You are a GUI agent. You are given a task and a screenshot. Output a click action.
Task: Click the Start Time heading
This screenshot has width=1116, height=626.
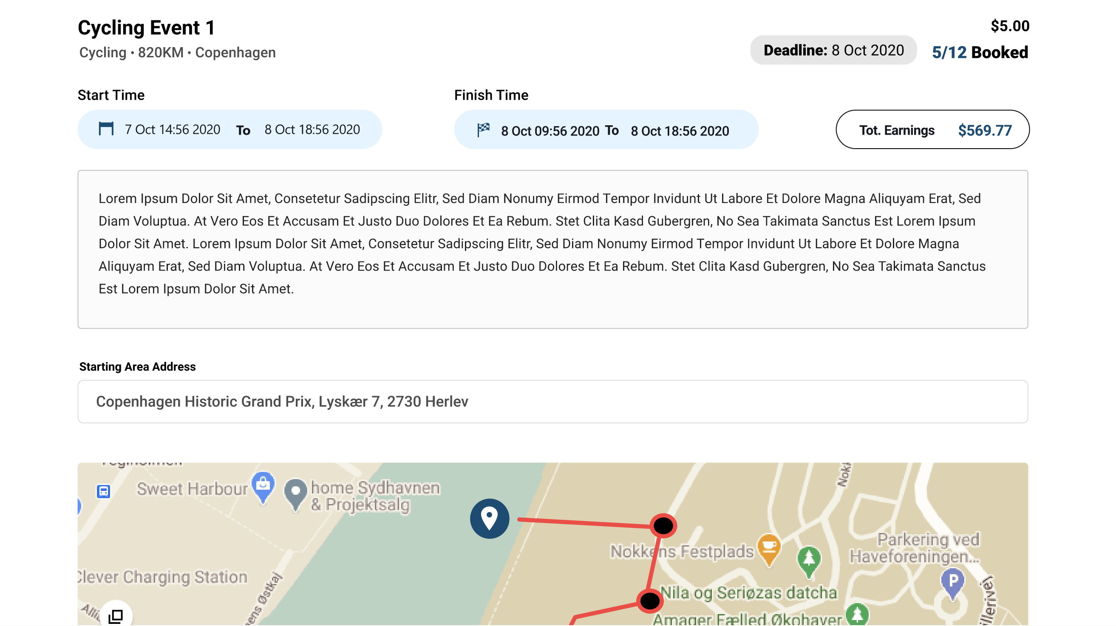pyautogui.click(x=111, y=95)
